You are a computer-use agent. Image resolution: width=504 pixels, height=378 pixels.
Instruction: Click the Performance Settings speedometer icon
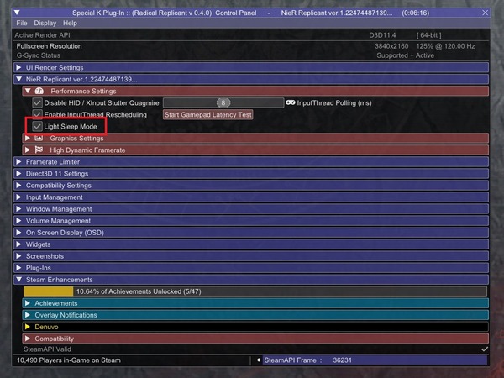(x=39, y=91)
